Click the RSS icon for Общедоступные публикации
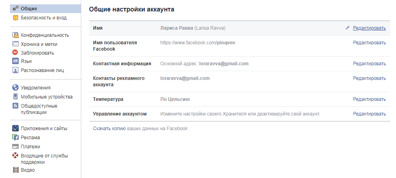 pyautogui.click(x=15, y=106)
